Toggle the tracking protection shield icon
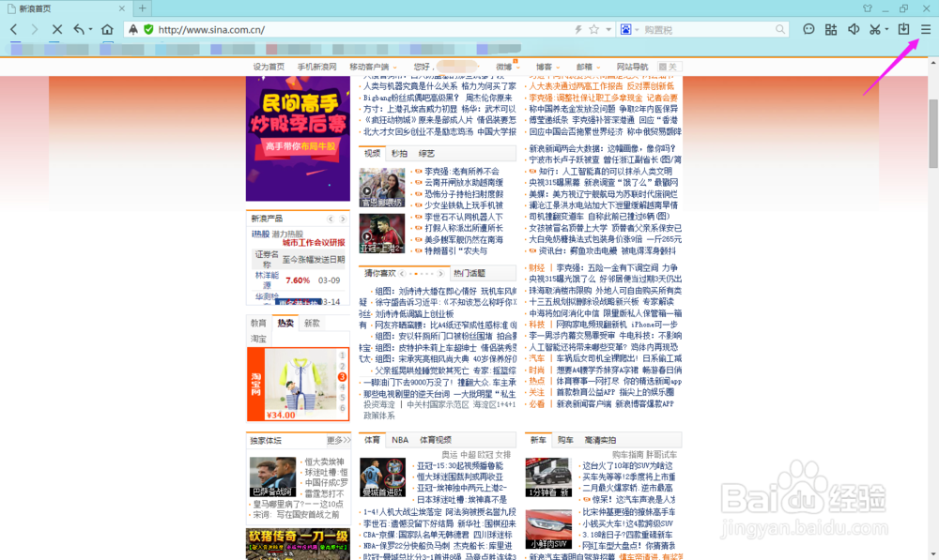The image size is (939, 560). (x=134, y=29)
